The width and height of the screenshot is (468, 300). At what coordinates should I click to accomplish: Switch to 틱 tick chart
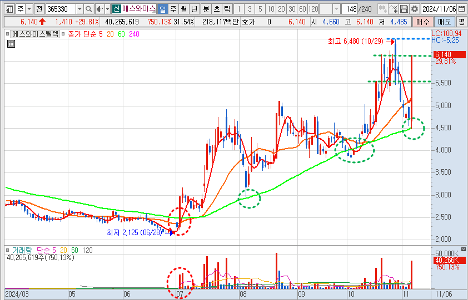(x=227, y=9)
